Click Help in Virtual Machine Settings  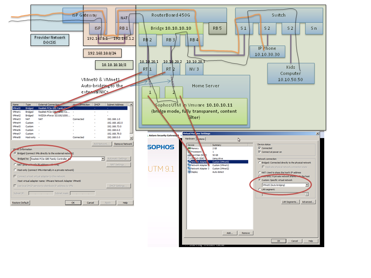pyautogui.click(x=311, y=241)
